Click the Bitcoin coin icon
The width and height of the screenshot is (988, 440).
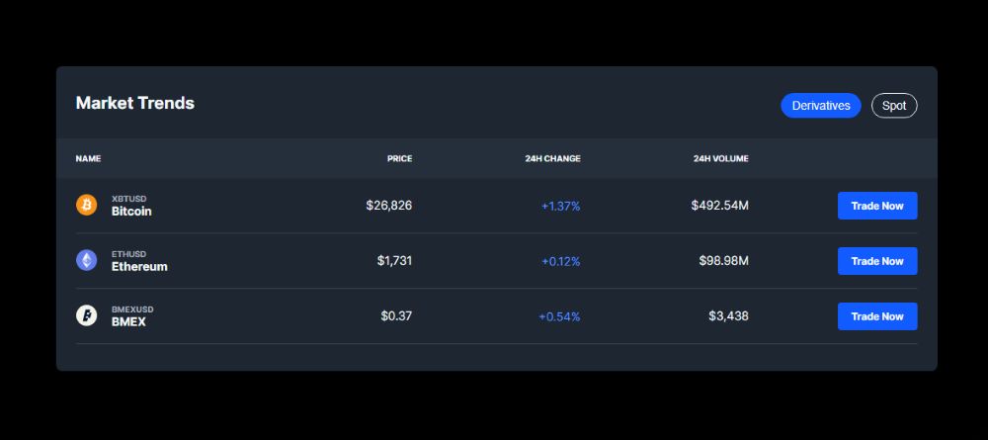coord(87,205)
